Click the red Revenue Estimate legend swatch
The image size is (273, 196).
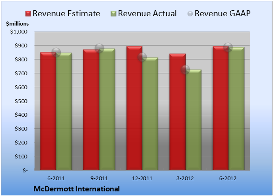coord(28,13)
